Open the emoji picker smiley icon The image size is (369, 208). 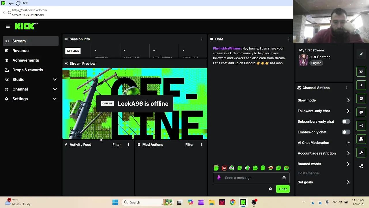(284, 178)
